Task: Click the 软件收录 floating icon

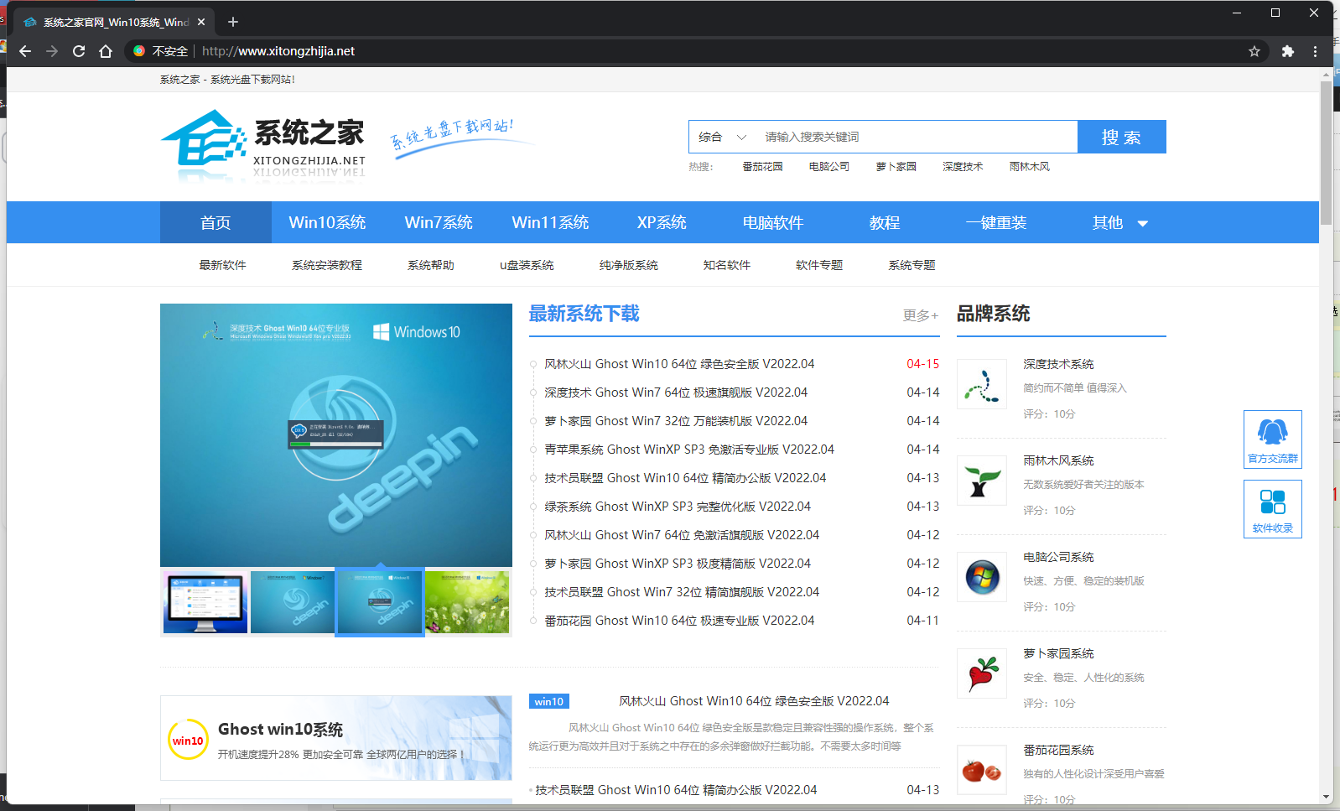Action: pyautogui.click(x=1272, y=508)
